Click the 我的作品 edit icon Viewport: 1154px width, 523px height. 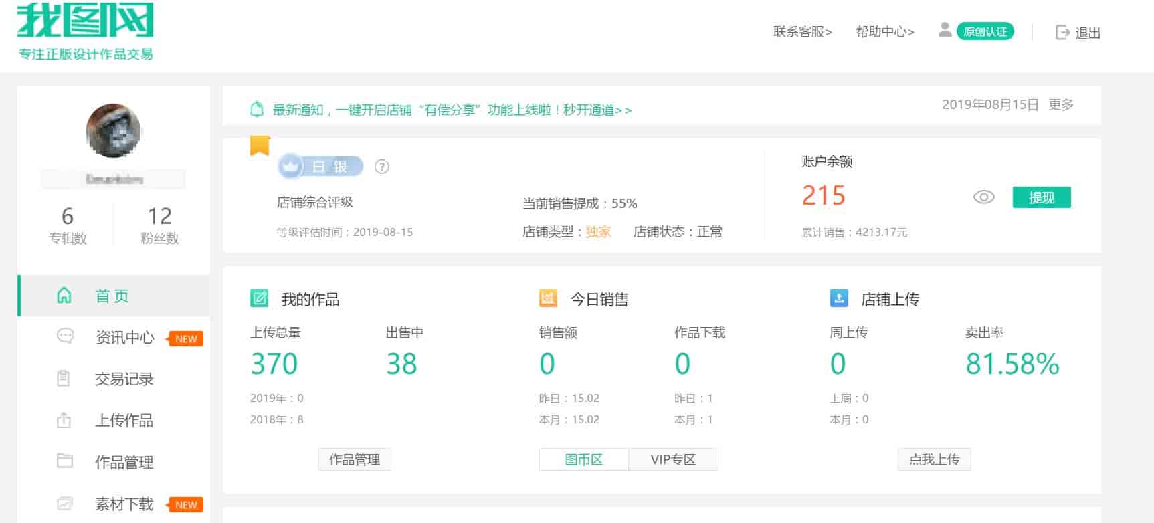[259, 298]
